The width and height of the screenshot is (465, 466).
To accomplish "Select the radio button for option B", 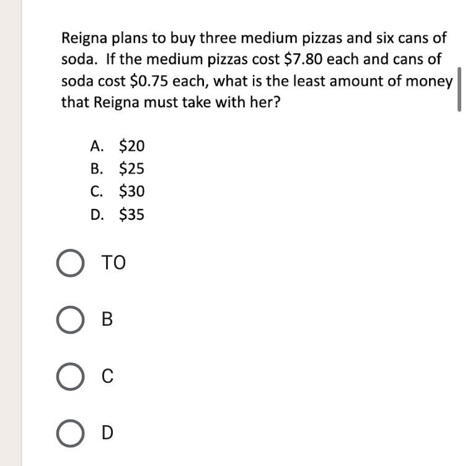I will (71, 320).
